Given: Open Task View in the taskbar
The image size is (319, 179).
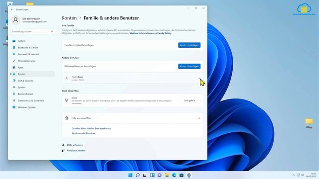Looking at the screenshot, I should click(145, 175).
